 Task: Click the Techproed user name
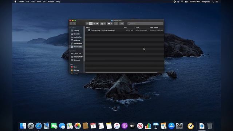coord(206,1)
